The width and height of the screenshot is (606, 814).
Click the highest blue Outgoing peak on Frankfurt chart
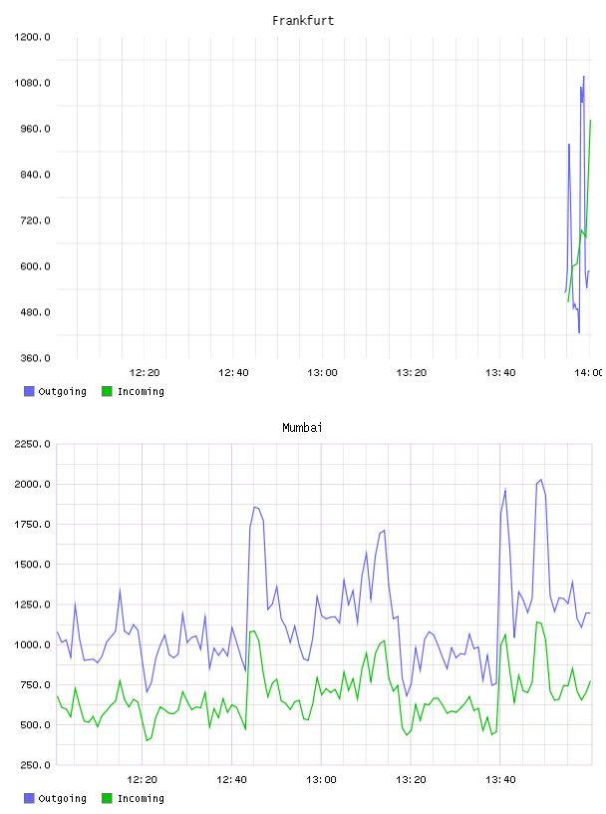[x=584, y=77]
